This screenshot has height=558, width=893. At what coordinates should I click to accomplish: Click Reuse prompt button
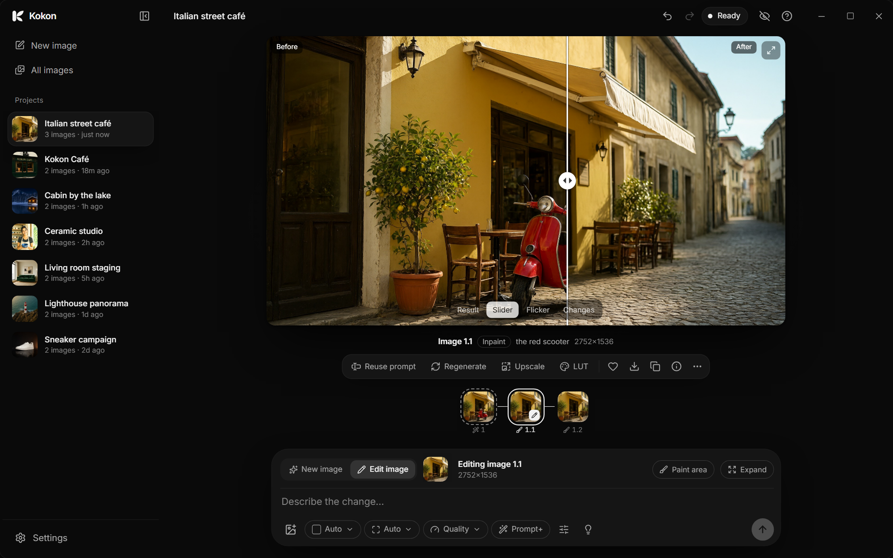[384, 366]
